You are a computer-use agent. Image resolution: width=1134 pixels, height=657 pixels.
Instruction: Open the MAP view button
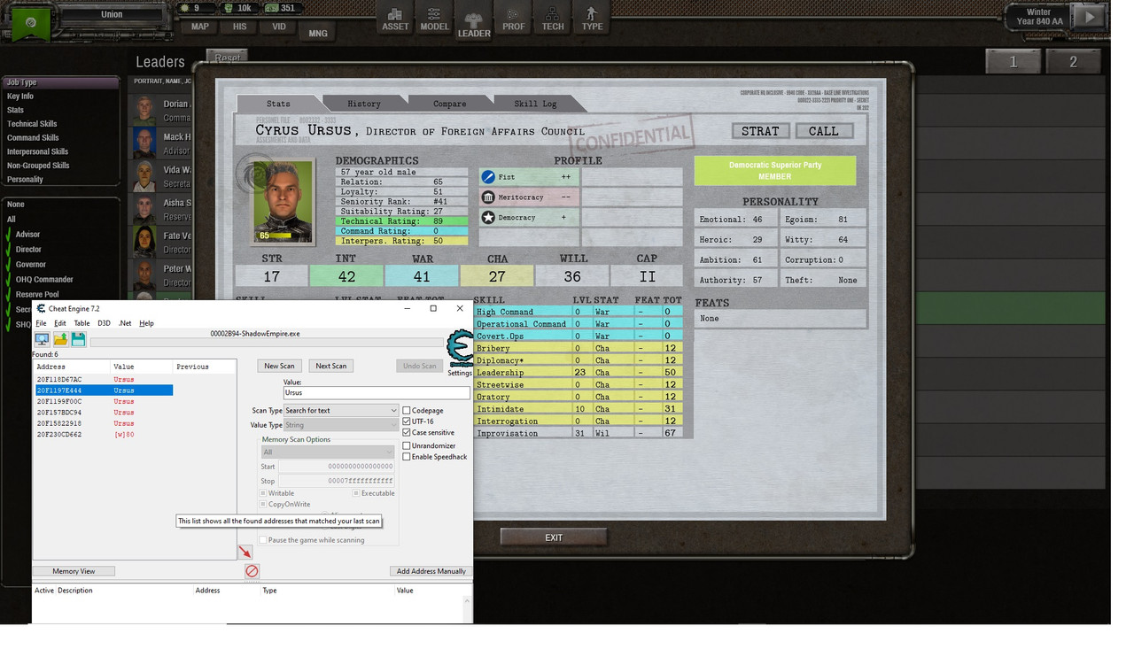(x=200, y=27)
